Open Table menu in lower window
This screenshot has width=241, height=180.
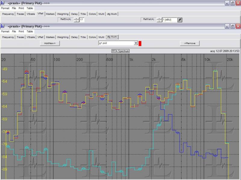pyautogui.click(x=30, y=31)
